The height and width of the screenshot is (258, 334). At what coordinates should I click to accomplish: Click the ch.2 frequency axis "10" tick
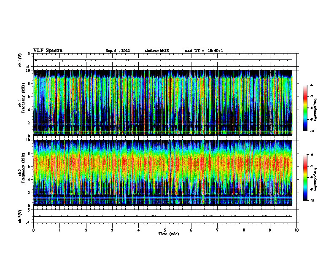click(x=28, y=140)
